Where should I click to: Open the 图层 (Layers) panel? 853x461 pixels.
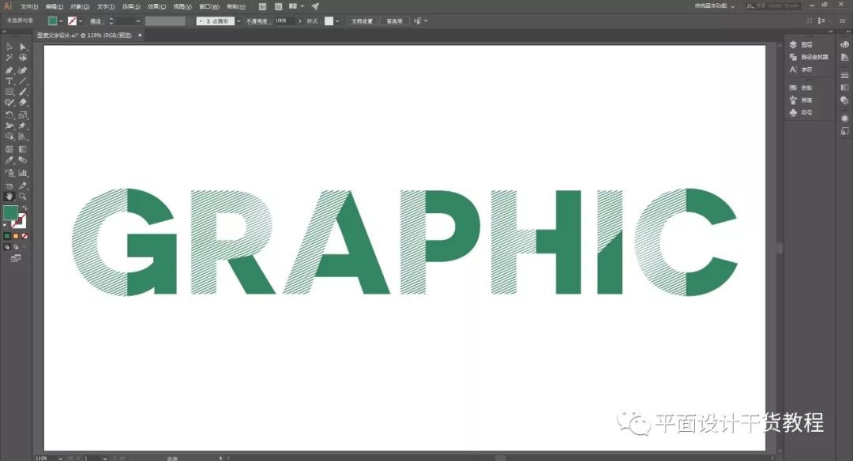802,44
